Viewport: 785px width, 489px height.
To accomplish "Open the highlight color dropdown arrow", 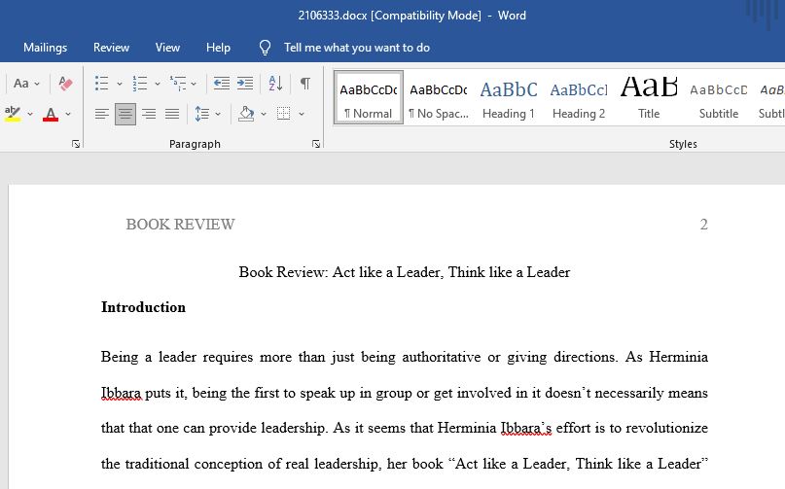I will pyautogui.click(x=30, y=114).
